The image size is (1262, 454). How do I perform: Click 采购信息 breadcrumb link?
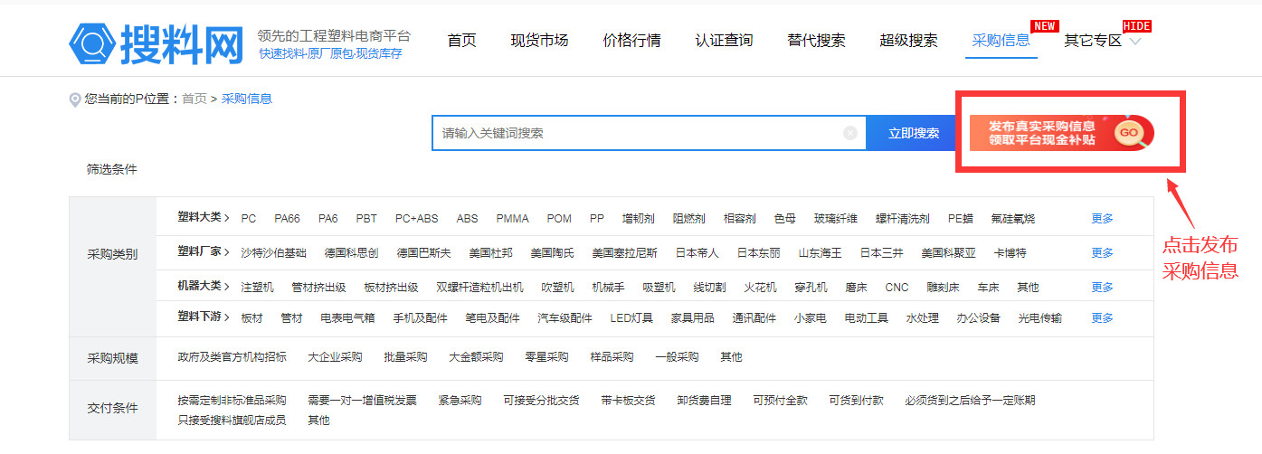[247, 99]
